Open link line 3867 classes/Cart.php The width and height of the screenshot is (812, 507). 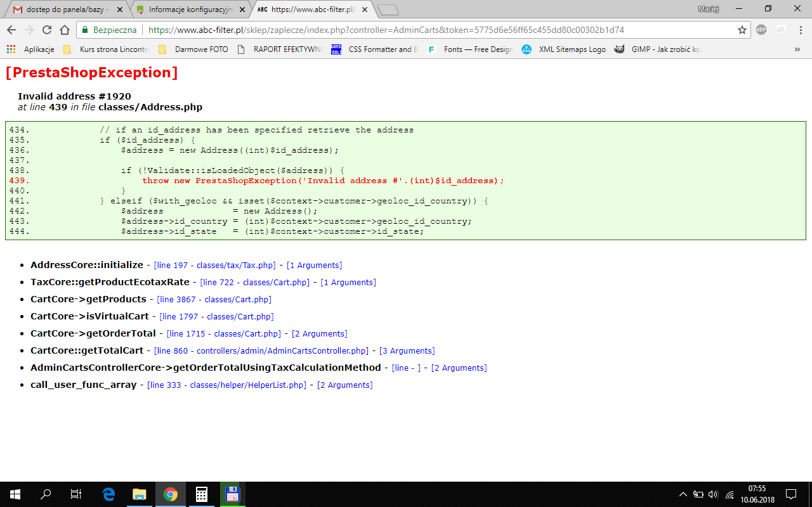[214, 300]
